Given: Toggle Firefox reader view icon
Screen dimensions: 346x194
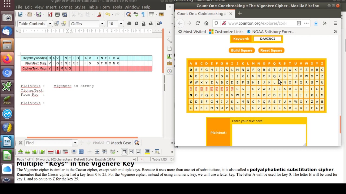Looking at the screenshot, I should tap(299, 23).
